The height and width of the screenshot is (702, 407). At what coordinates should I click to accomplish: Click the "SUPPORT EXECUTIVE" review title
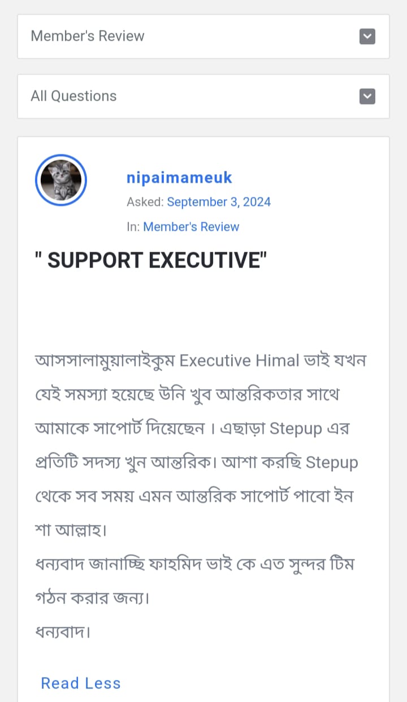(150, 260)
